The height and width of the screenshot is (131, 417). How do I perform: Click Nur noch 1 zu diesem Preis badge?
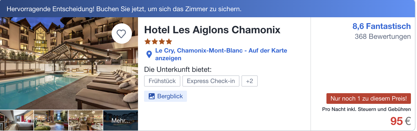tap(368, 99)
